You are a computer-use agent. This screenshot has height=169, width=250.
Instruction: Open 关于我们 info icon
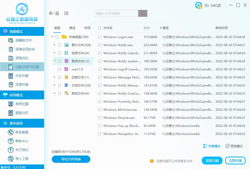[x=11, y=150]
